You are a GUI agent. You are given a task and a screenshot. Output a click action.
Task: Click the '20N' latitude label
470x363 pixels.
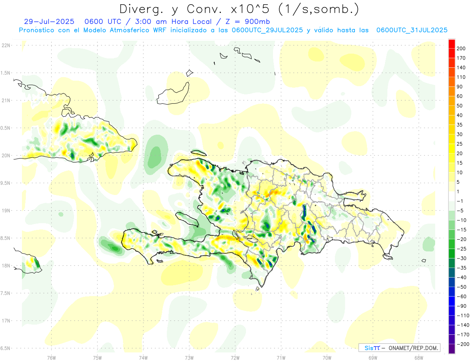click(x=5, y=155)
